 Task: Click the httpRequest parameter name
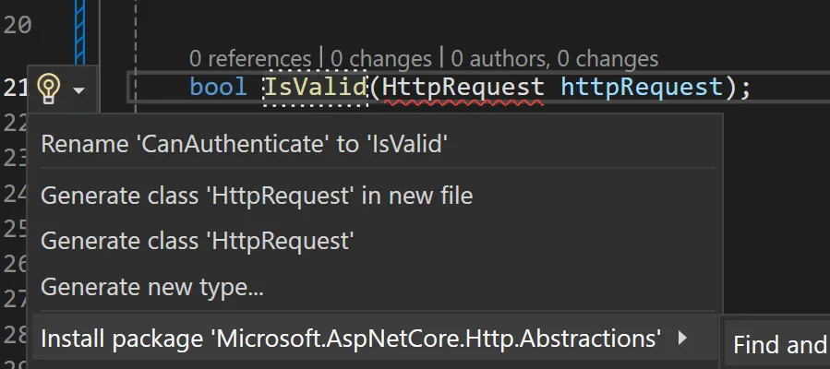click(642, 88)
